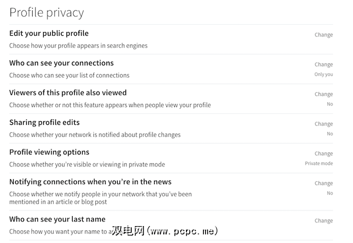Screen dimensions: 353x243
Task: Open the Sharing profile edits setting
Action: click(44, 122)
